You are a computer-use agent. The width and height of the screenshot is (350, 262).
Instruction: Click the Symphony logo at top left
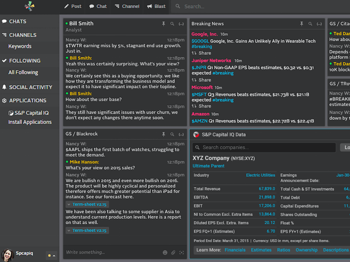click(29, 6)
